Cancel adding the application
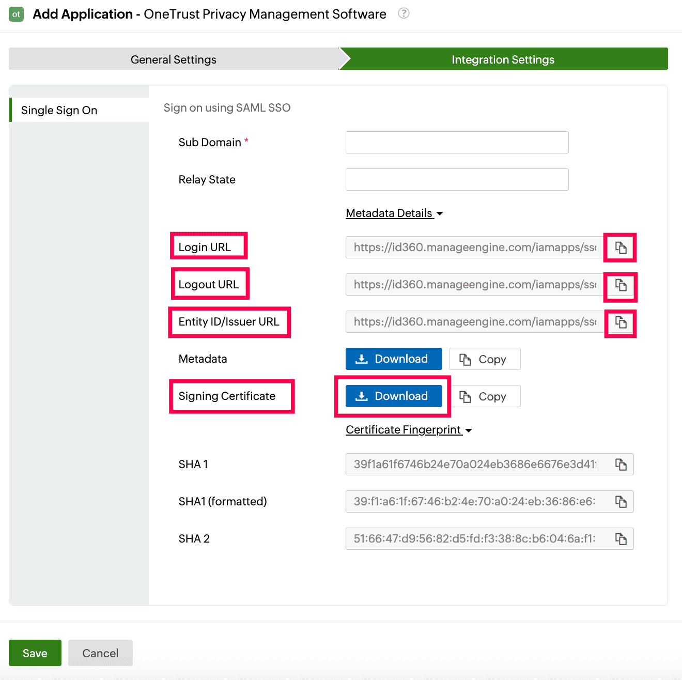Image resolution: width=682 pixels, height=680 pixels. point(100,653)
